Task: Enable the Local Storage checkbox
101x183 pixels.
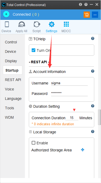Action: pos(33,143)
